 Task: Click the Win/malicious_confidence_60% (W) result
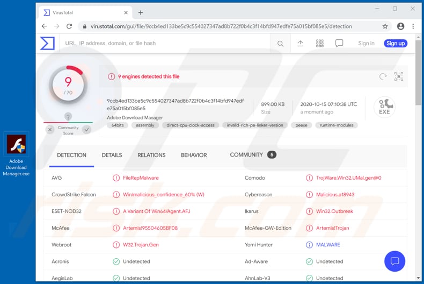click(x=164, y=195)
